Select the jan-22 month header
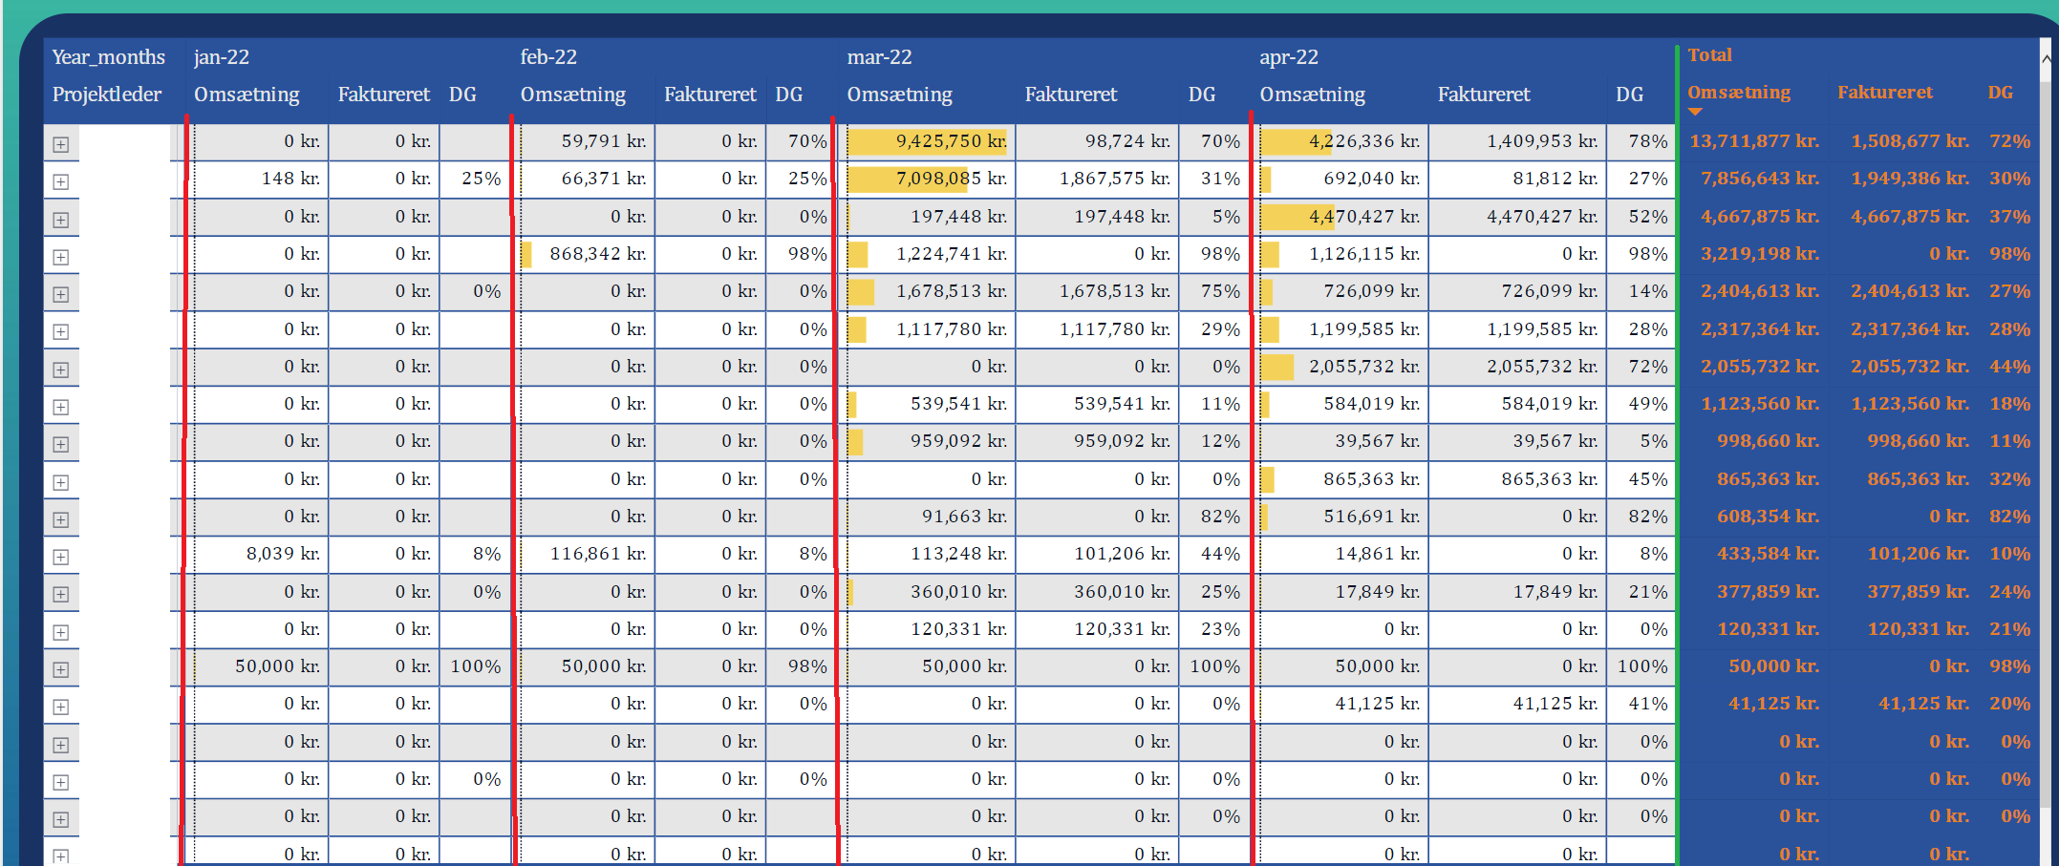The image size is (2059, 866). pos(222,57)
